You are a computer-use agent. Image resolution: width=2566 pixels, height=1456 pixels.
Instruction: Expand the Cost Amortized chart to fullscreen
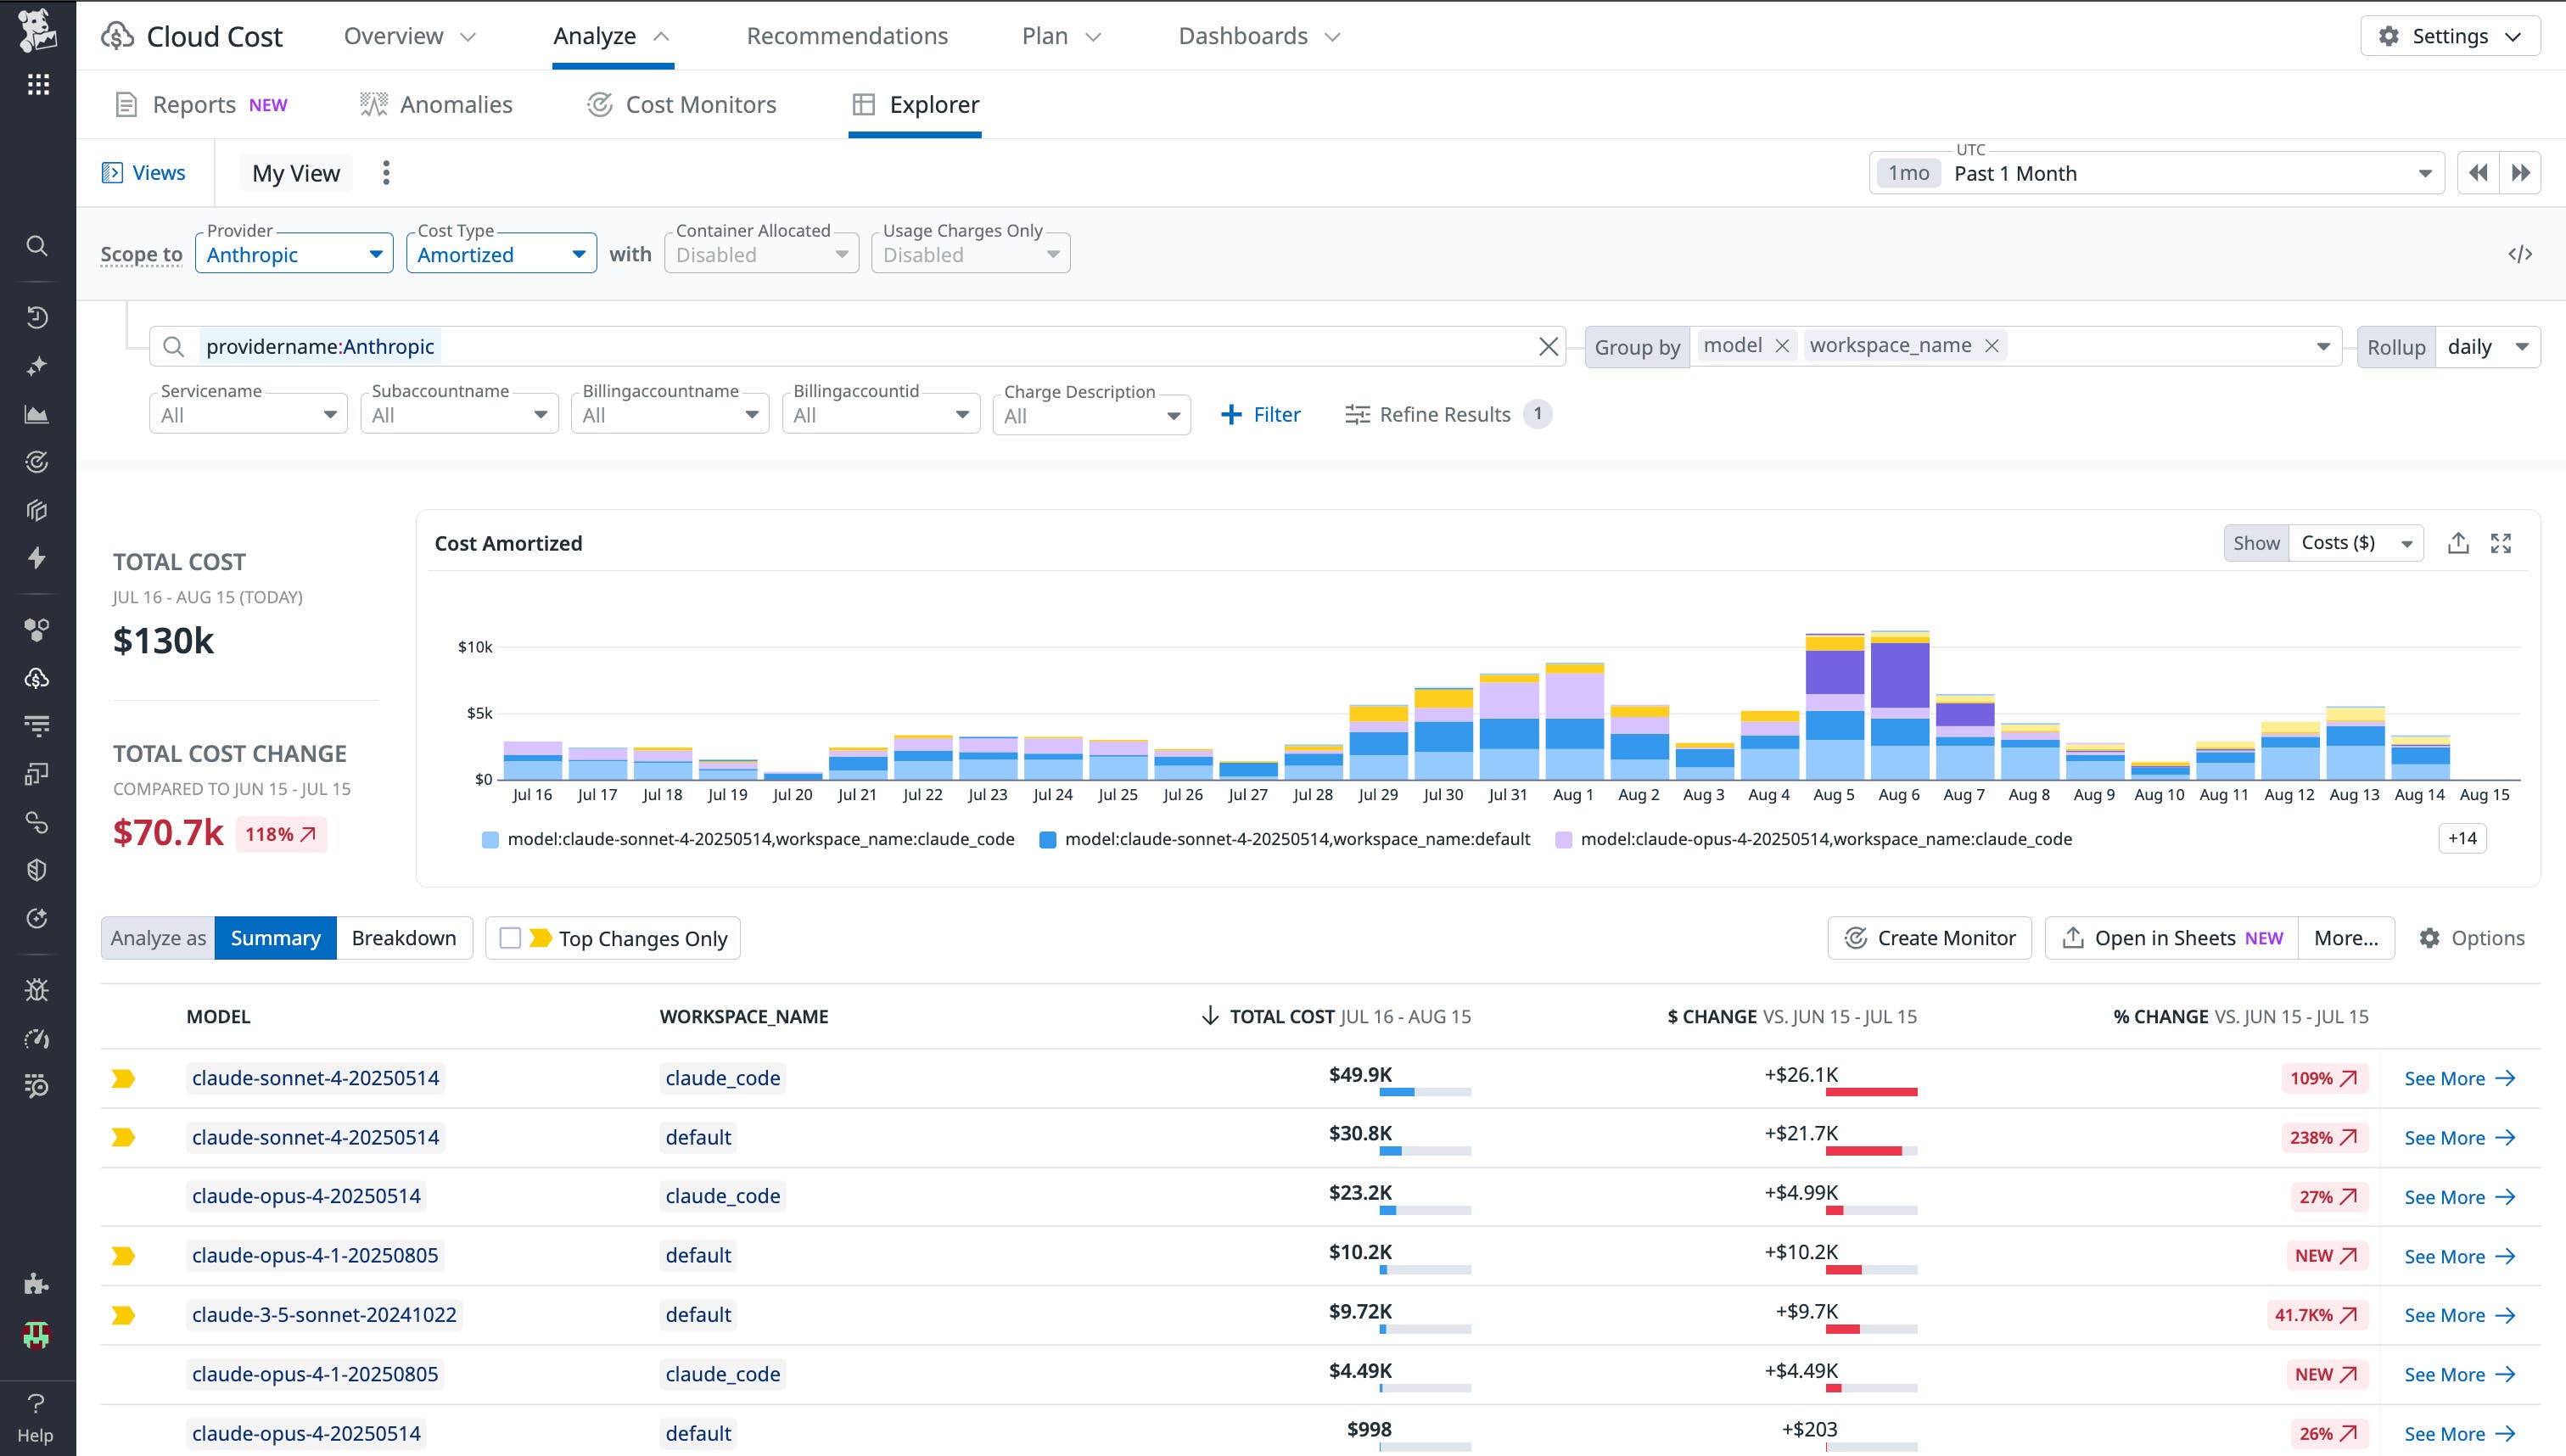click(2502, 542)
